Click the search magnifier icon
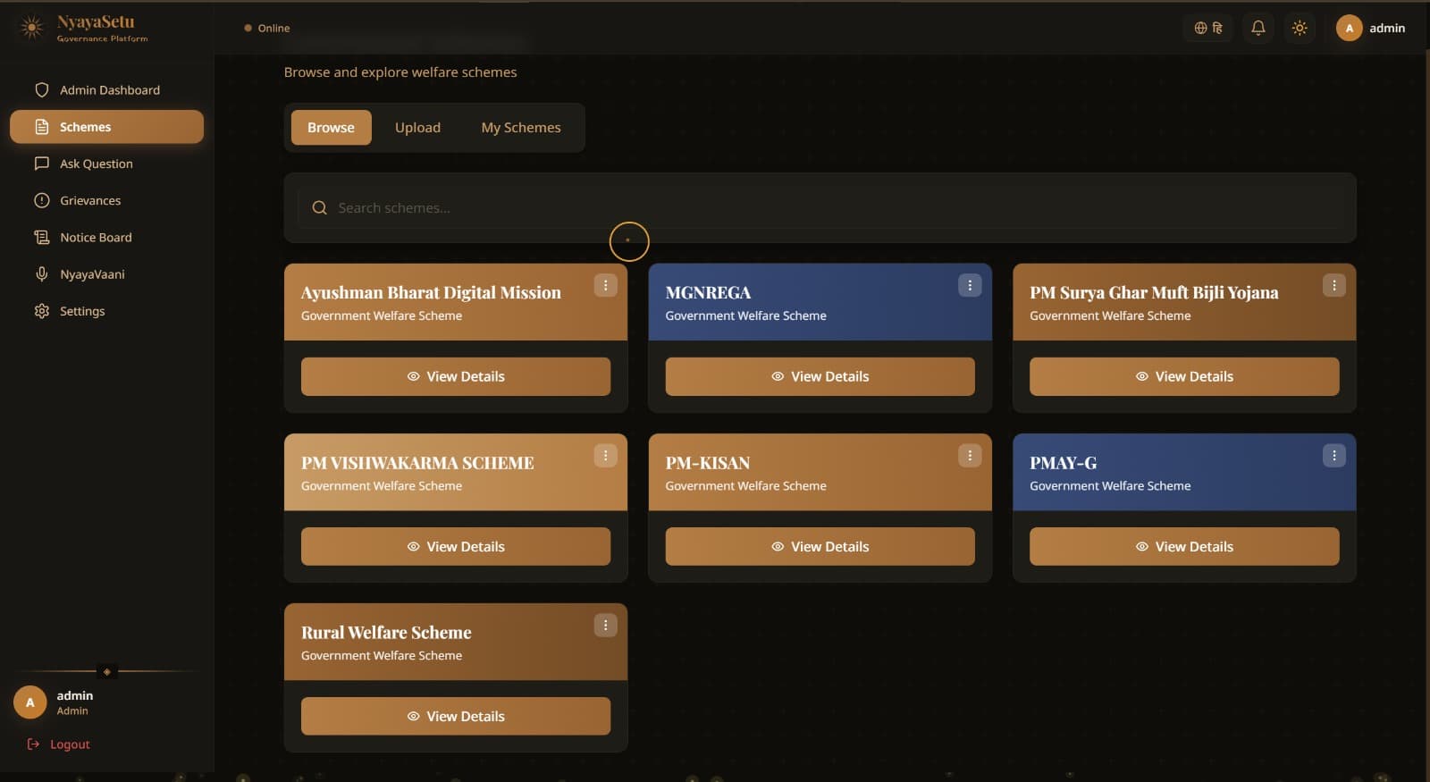 pyautogui.click(x=319, y=207)
